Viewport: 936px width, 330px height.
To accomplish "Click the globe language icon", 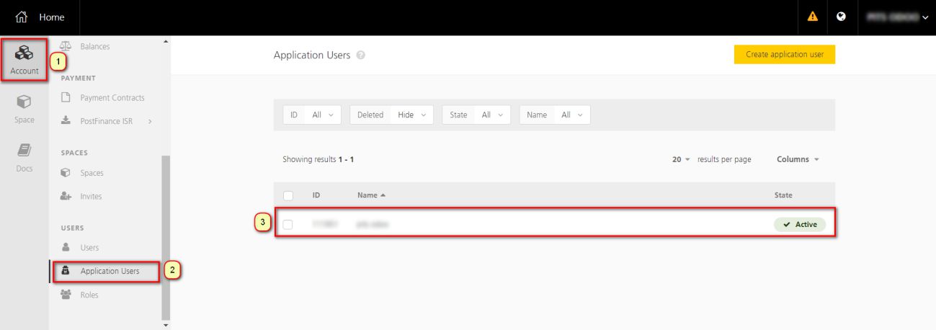I will tap(841, 17).
